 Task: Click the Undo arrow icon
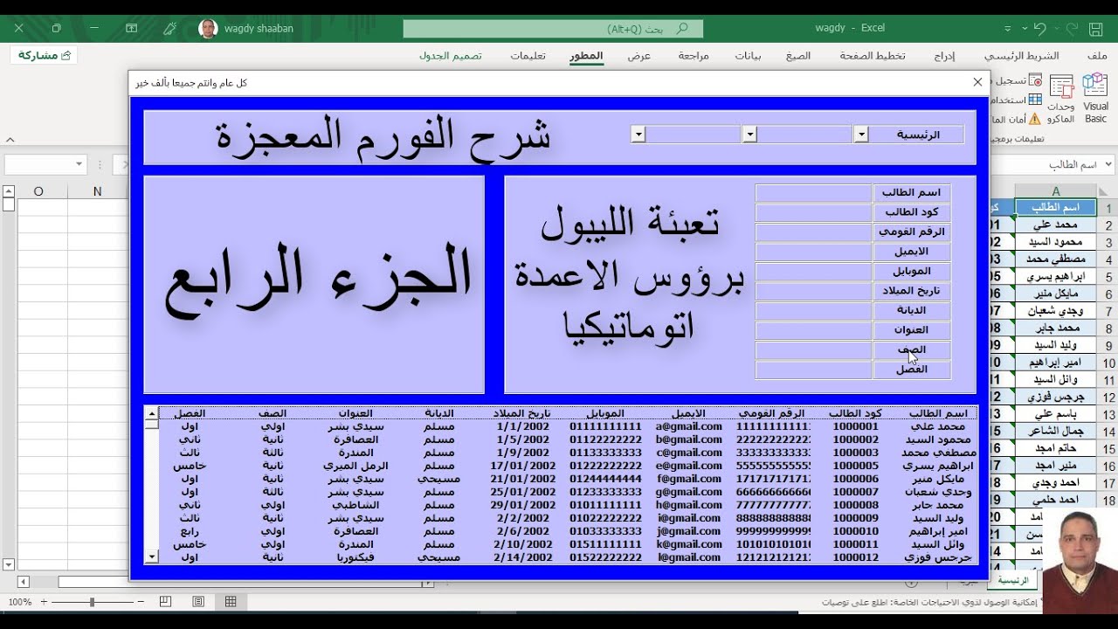tap(1039, 28)
